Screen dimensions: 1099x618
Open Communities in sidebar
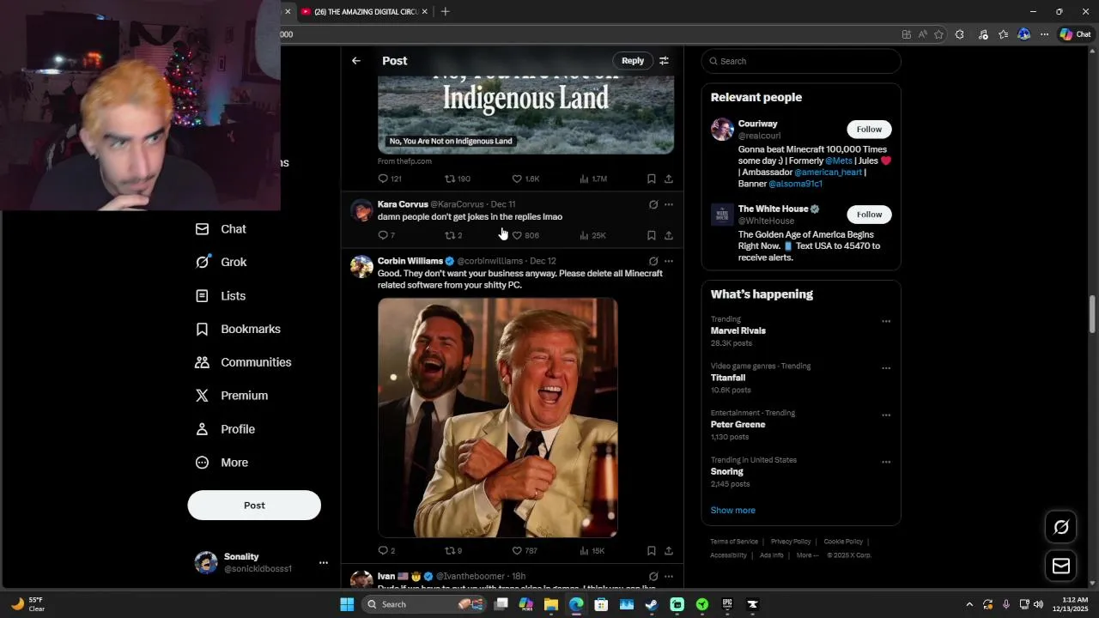pyautogui.click(x=243, y=362)
